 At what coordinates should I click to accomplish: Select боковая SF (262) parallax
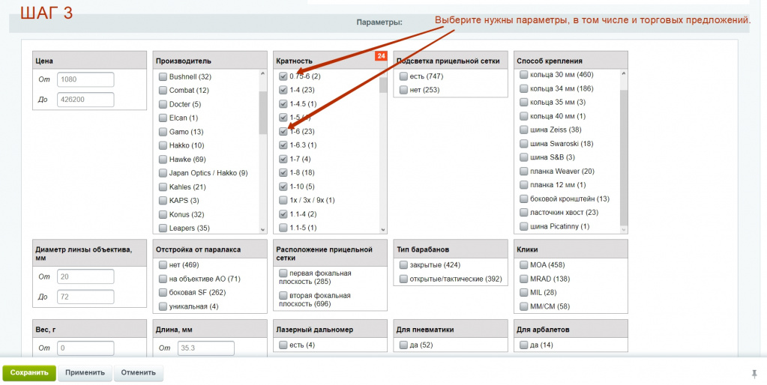[x=163, y=293]
